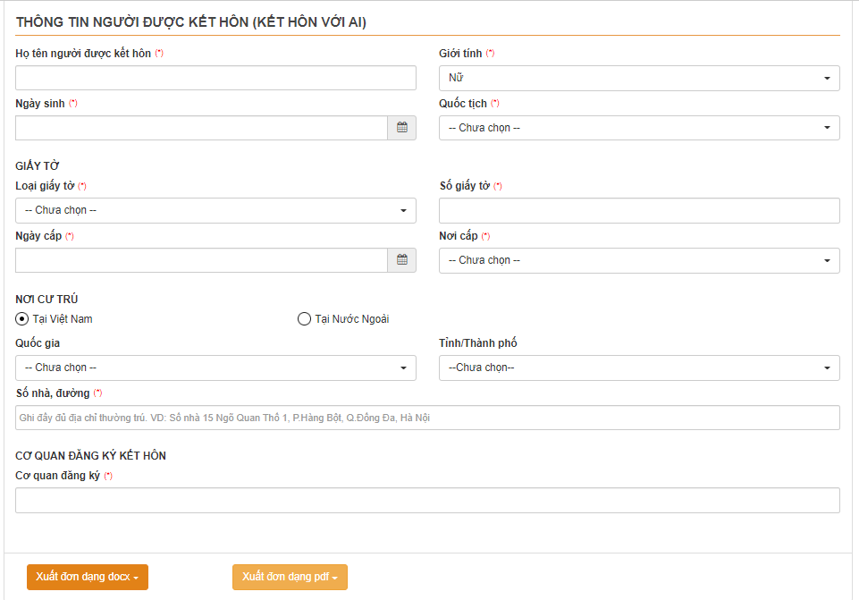Open the Loại giấy tờ dropdown

[215, 210]
